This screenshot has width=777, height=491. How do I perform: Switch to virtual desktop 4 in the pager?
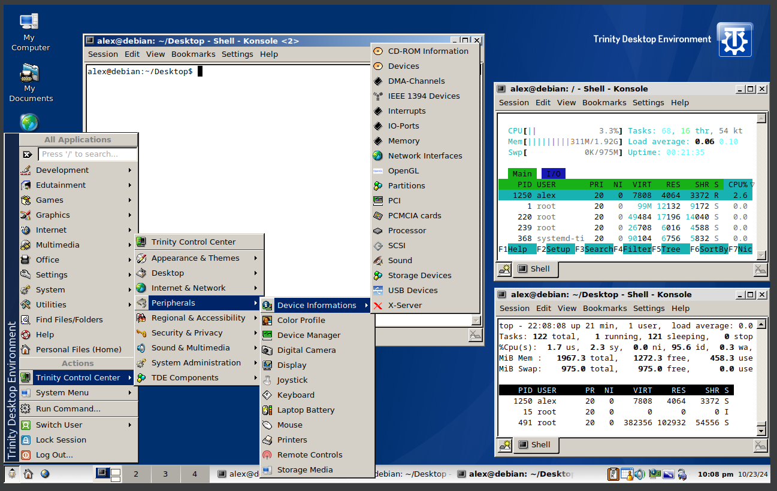tap(194, 474)
